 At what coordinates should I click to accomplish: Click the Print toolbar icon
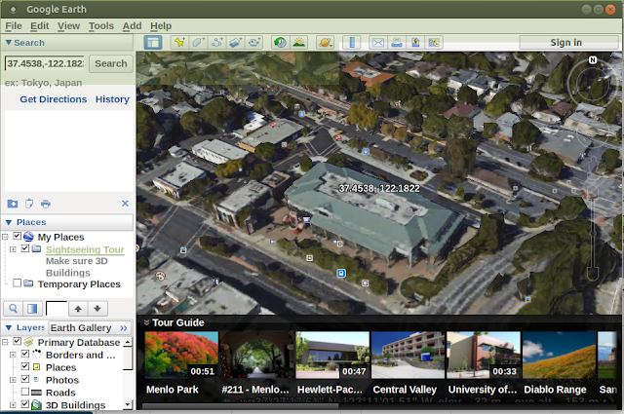tap(397, 42)
